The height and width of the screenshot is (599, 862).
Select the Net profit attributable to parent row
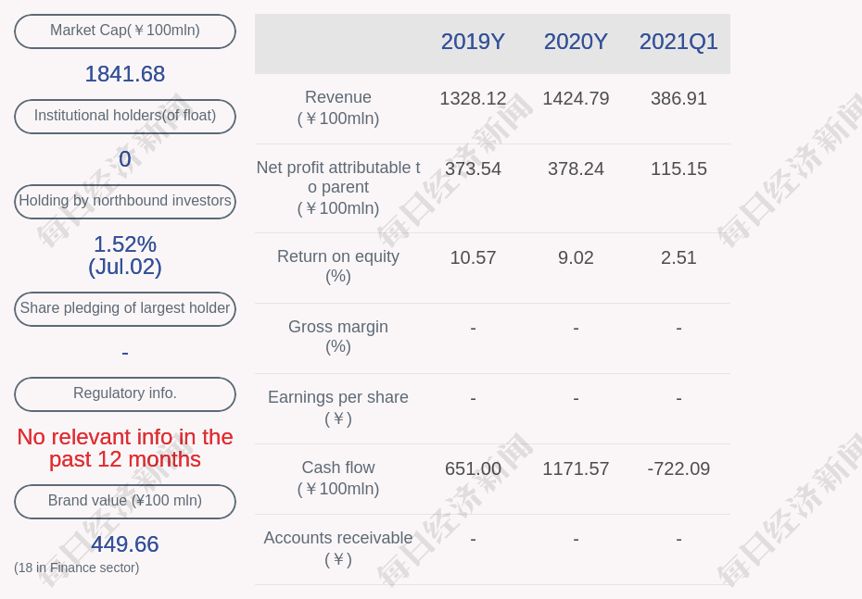click(x=338, y=188)
